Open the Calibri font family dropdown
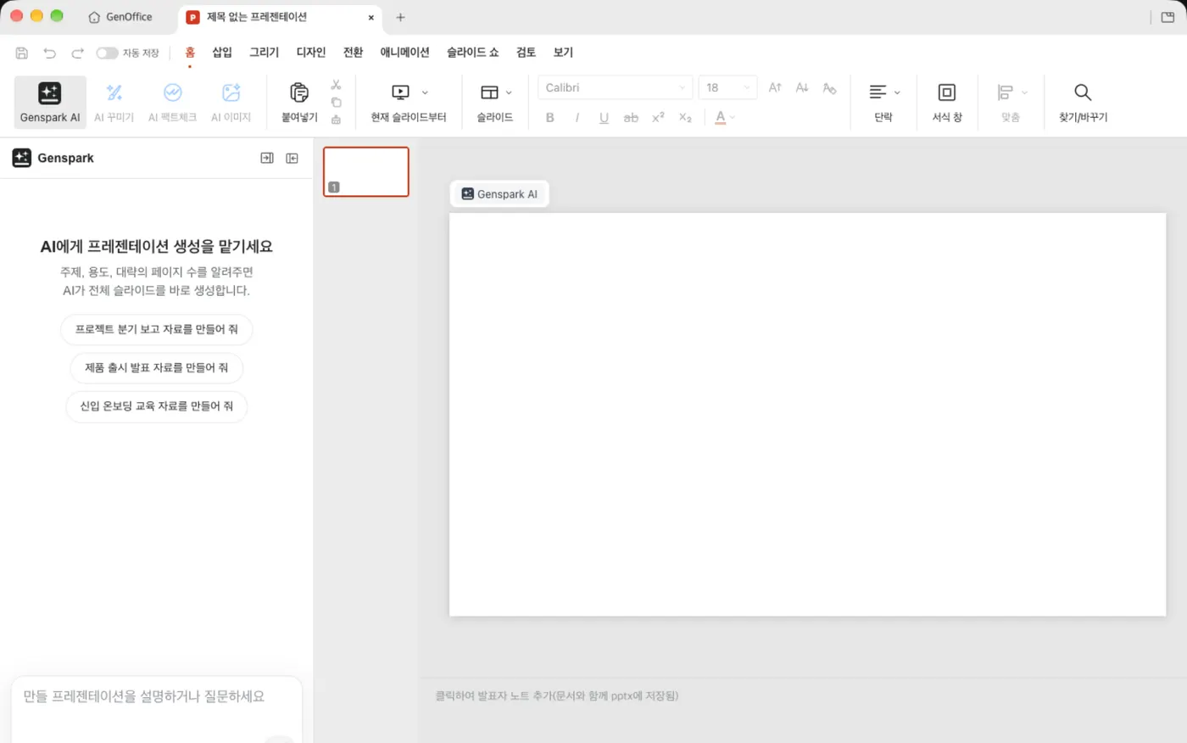 [x=616, y=87]
